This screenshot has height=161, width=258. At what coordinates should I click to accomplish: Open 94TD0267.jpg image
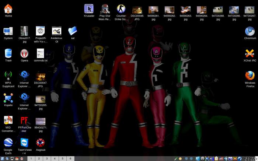click(x=250, y=13)
